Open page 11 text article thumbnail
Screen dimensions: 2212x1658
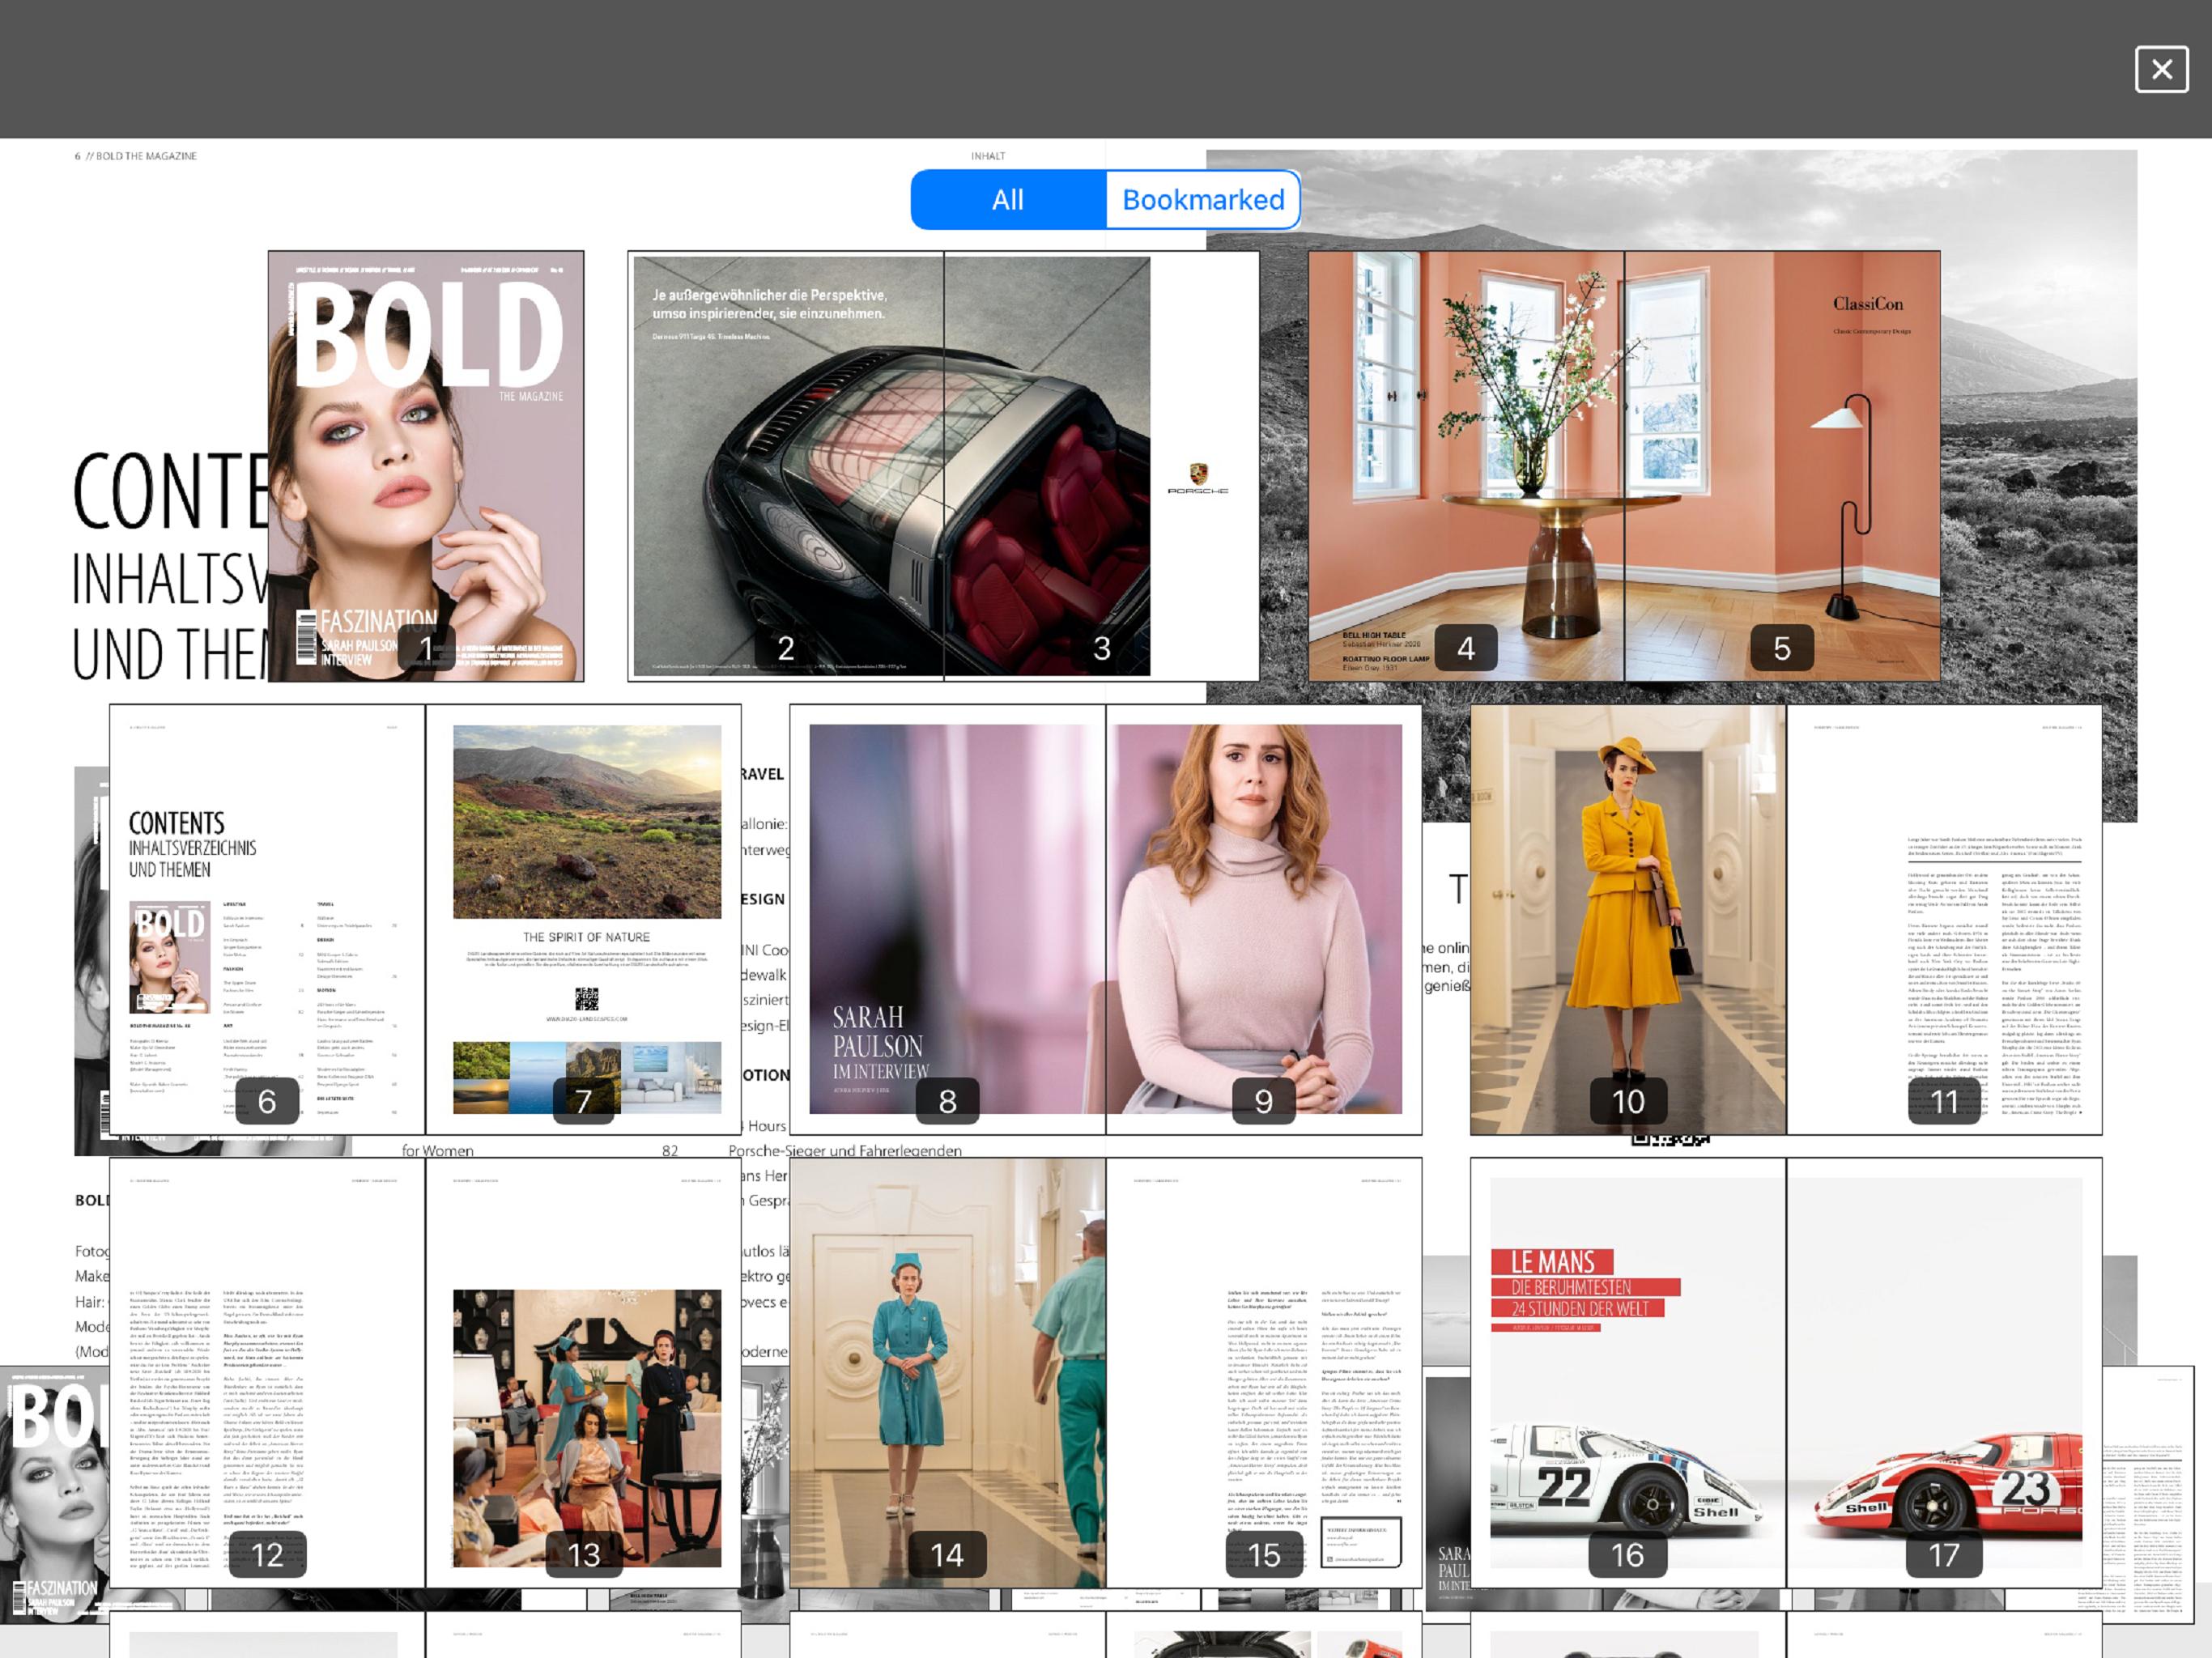click(x=1944, y=919)
